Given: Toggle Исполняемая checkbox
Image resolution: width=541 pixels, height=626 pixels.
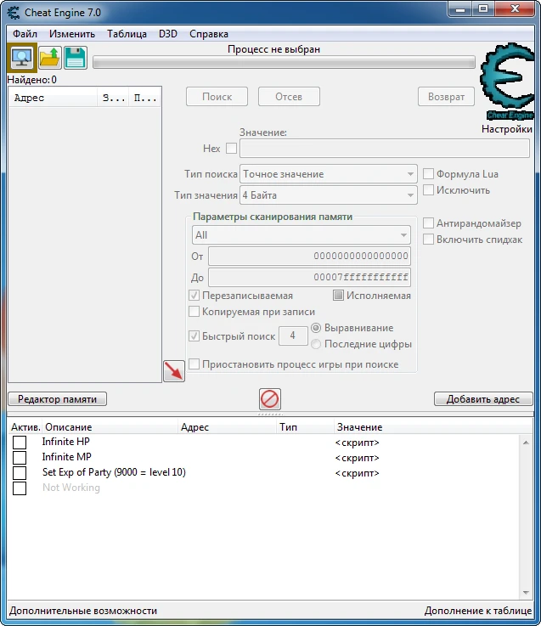Looking at the screenshot, I should tap(338, 296).
